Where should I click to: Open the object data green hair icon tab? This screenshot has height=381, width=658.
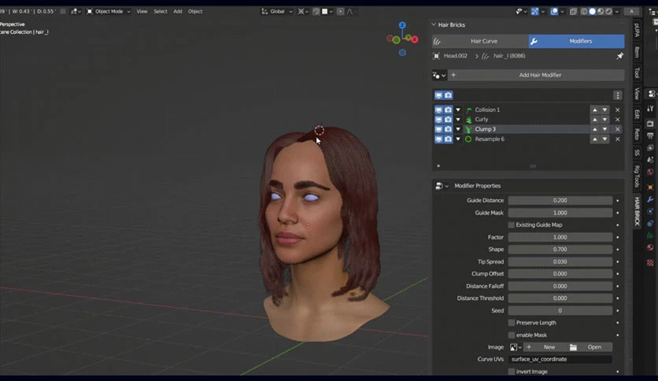(650, 235)
